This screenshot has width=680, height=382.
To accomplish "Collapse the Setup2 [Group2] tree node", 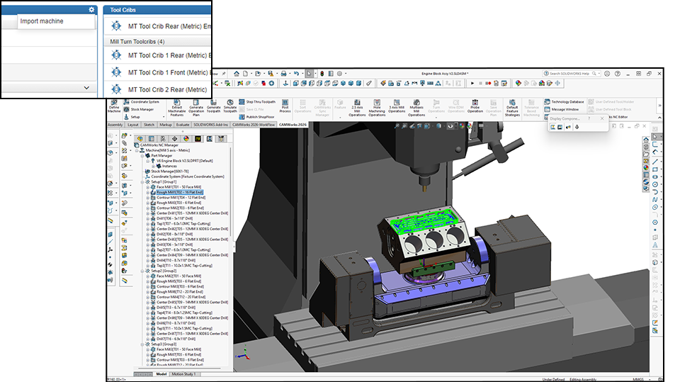I will 143,271.
